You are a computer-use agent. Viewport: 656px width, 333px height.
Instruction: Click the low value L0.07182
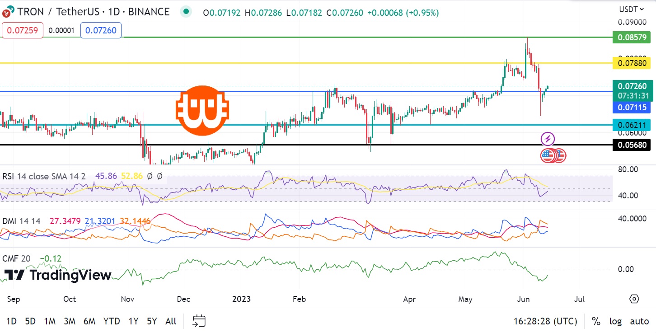click(x=304, y=13)
